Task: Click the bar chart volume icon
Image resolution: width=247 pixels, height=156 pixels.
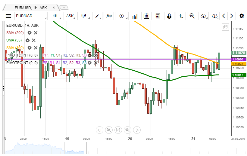Action: pos(135,16)
